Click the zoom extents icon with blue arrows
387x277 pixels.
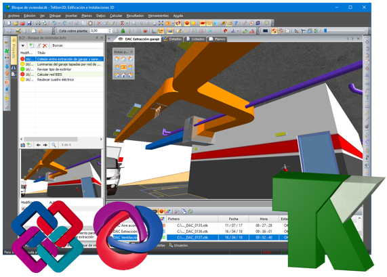[161, 23]
